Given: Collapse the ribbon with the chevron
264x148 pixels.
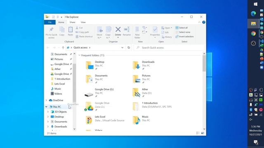Looking at the screenshot, I should 199,22.
